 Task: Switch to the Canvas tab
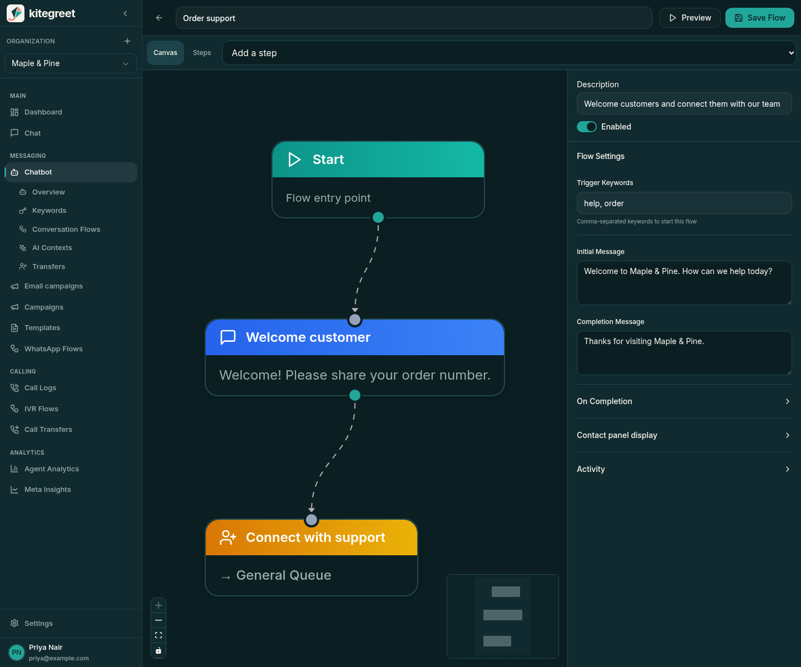point(165,53)
